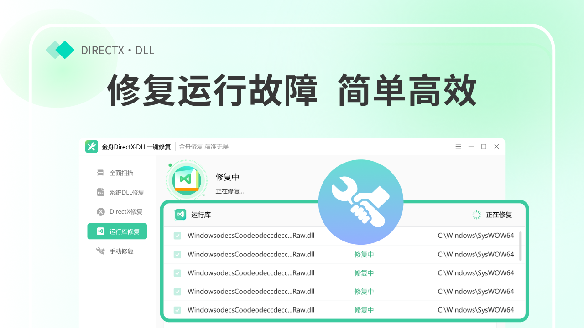Click the runtime library header icon

(x=181, y=215)
